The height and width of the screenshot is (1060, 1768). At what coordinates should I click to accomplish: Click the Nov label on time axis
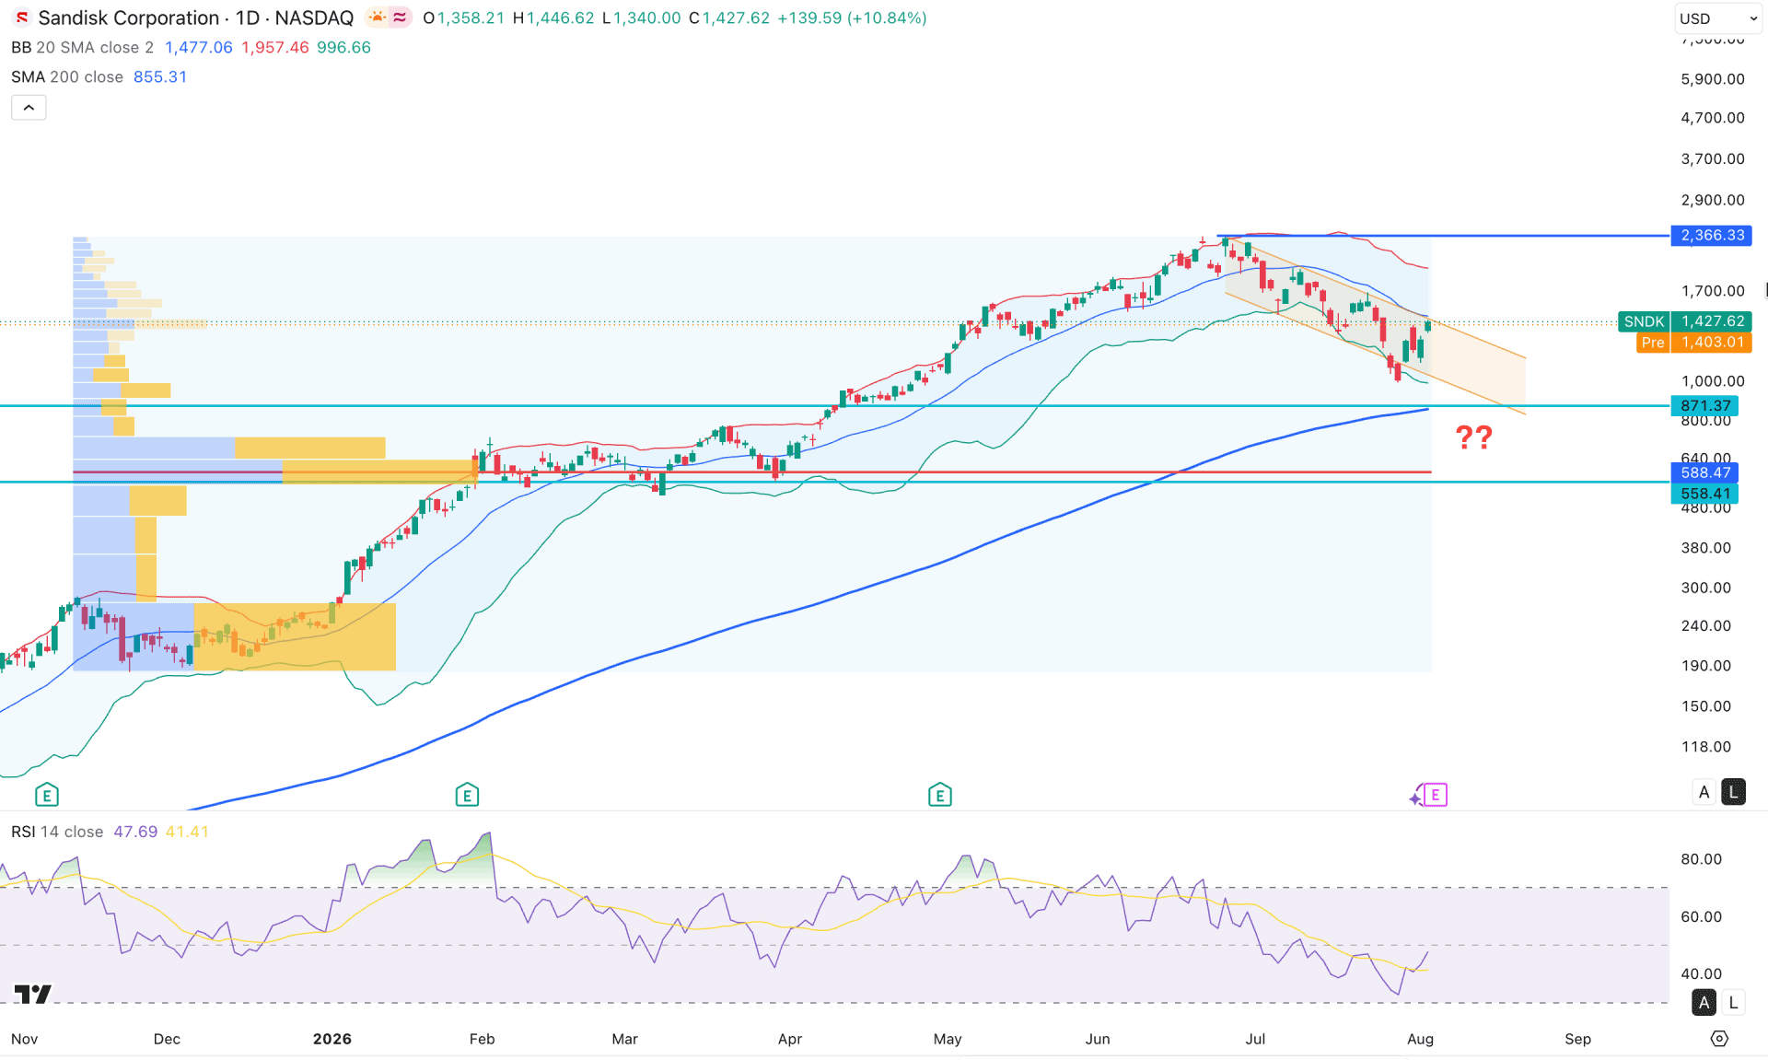pos(25,1039)
